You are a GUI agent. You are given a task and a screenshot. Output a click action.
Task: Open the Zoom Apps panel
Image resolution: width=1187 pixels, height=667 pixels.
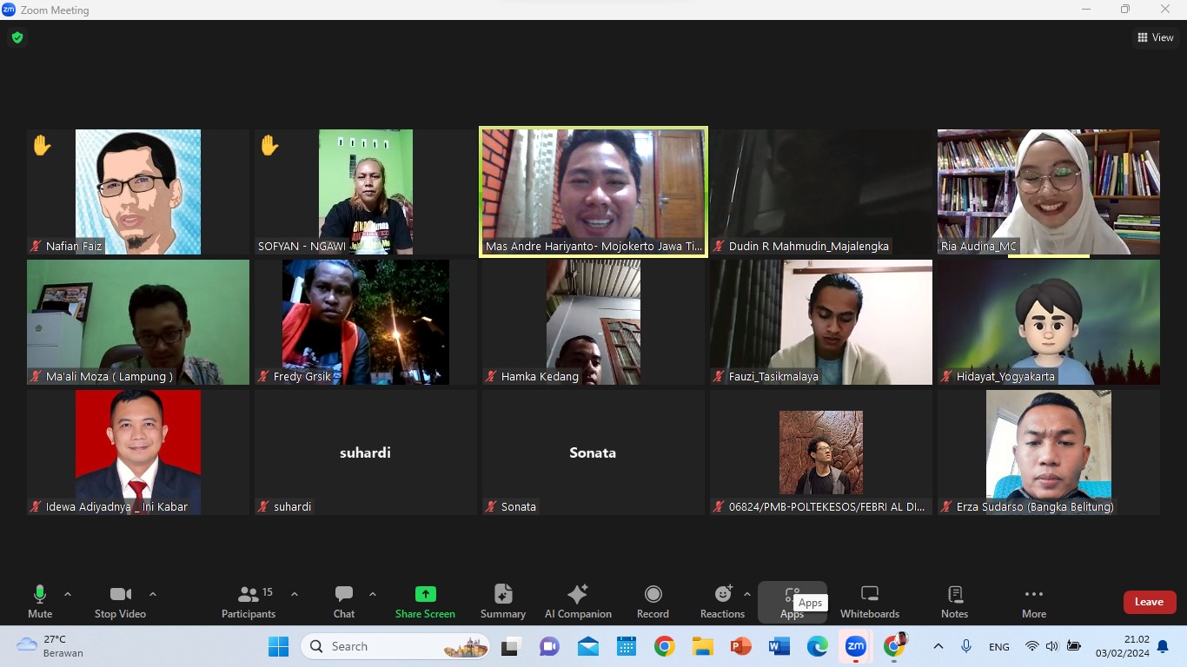tap(792, 601)
